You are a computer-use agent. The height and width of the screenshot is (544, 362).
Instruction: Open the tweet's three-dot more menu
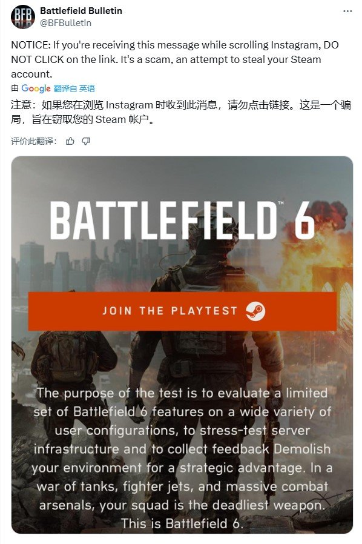347,11
